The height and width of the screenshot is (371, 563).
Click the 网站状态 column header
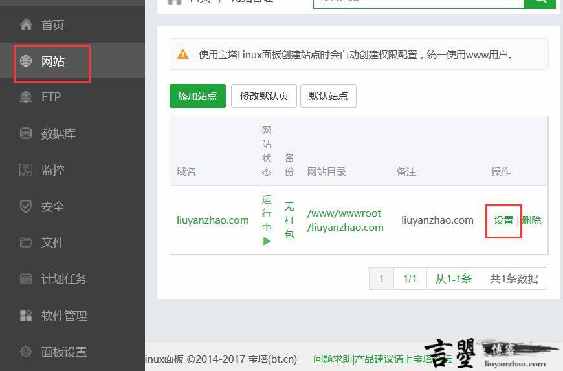[267, 151]
